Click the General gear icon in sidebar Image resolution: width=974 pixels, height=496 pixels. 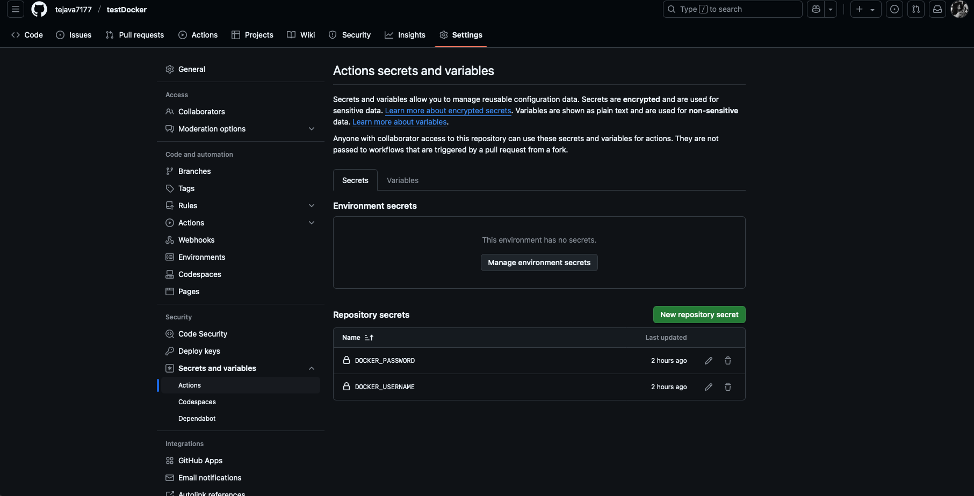click(170, 69)
